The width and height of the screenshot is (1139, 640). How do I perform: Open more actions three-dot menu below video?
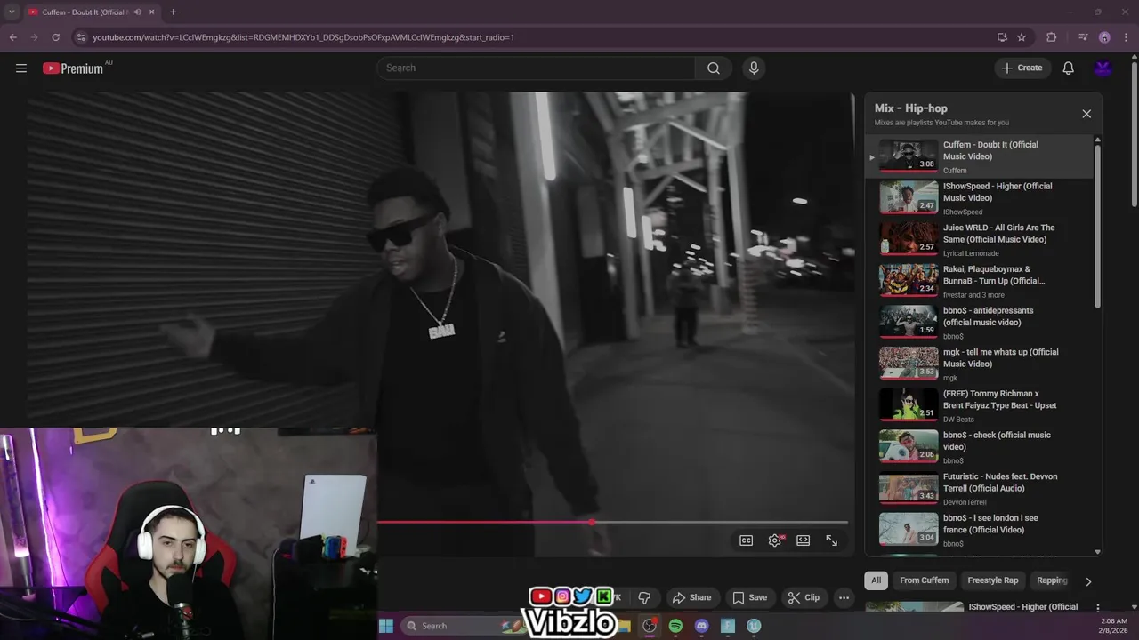(844, 597)
